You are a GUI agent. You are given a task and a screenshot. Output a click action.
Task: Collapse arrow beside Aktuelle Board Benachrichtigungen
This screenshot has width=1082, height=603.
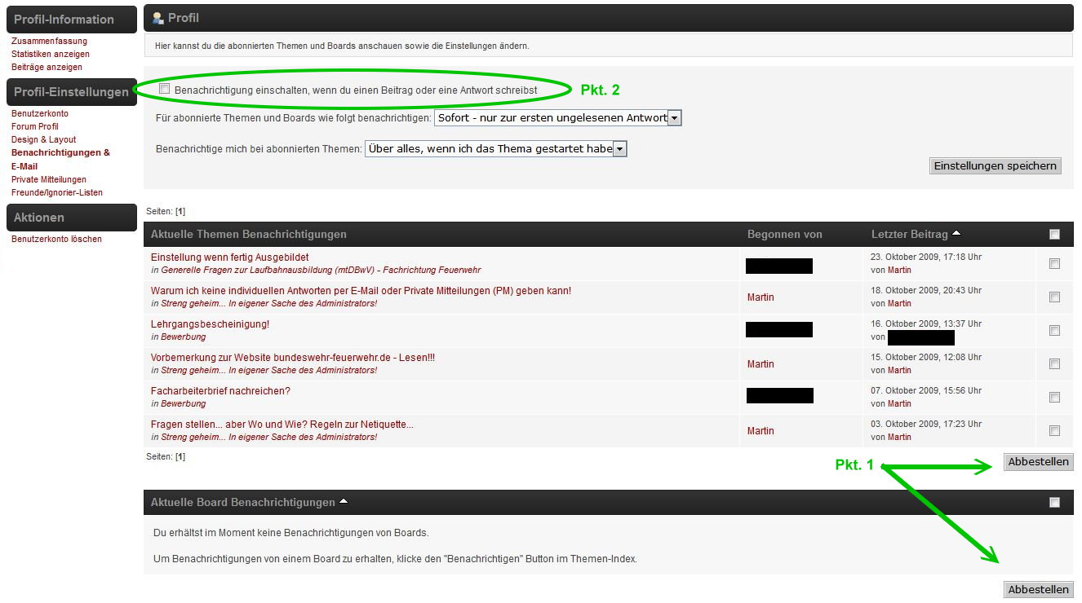tap(344, 501)
